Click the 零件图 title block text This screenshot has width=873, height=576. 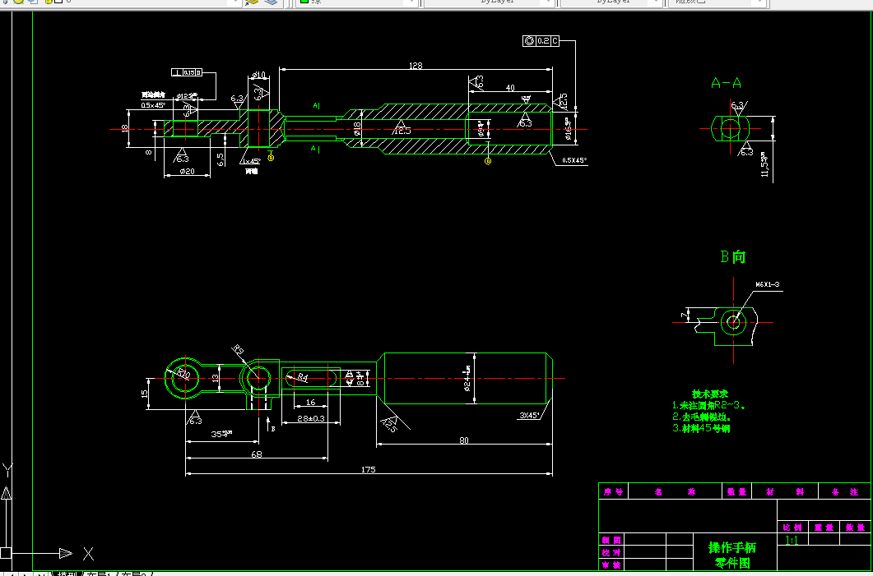tap(732, 563)
